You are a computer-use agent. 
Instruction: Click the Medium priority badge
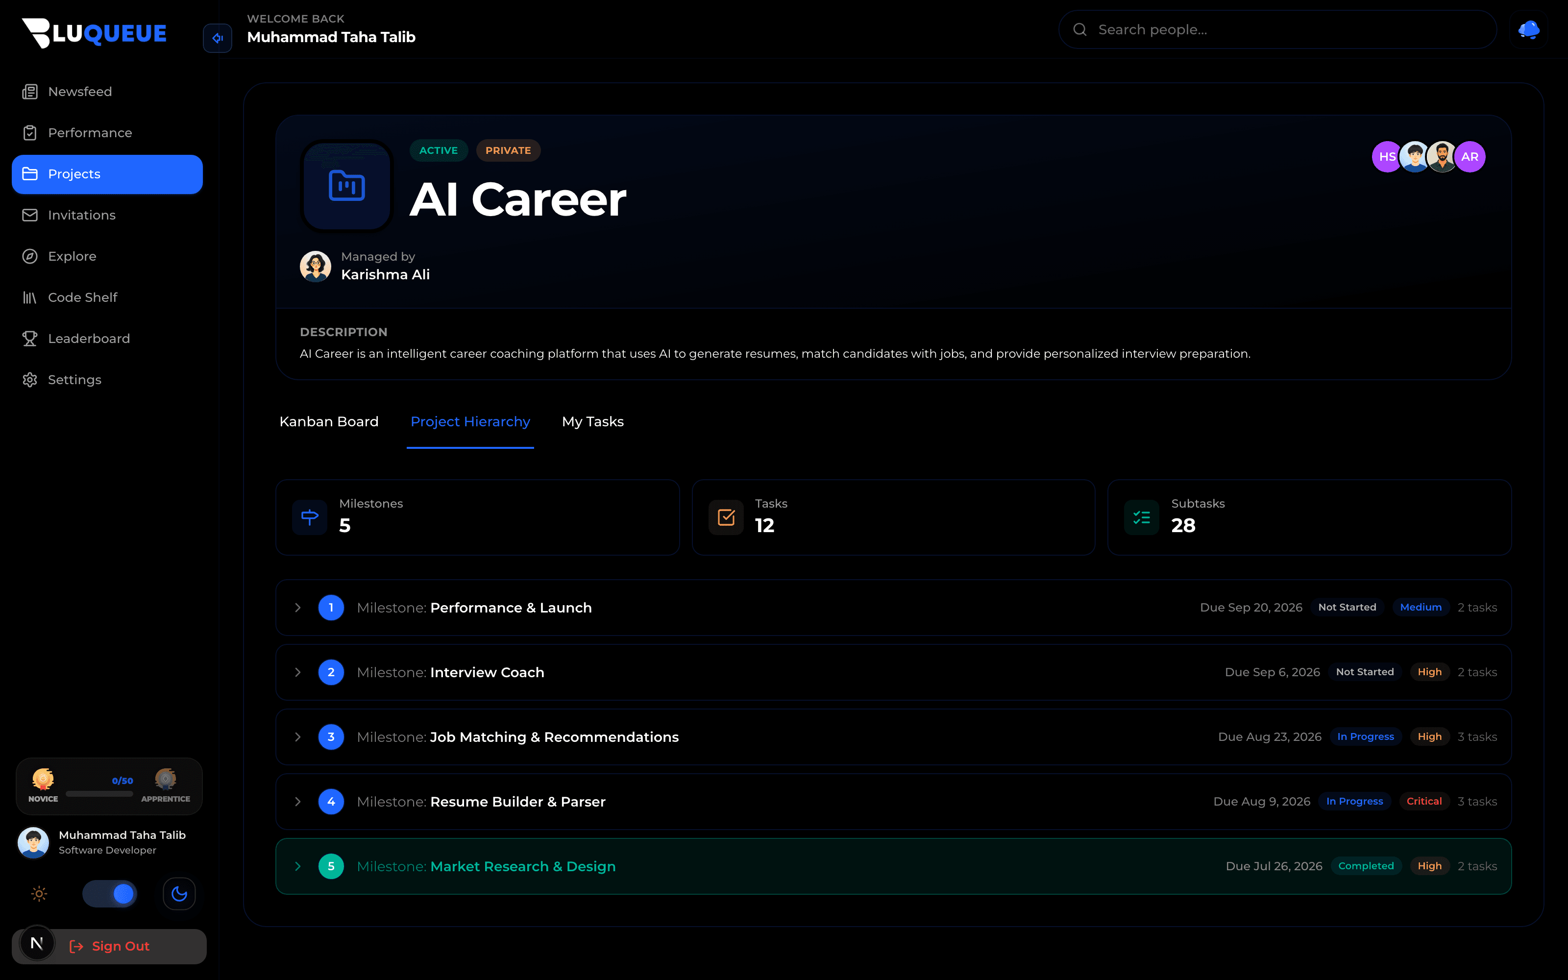point(1421,608)
